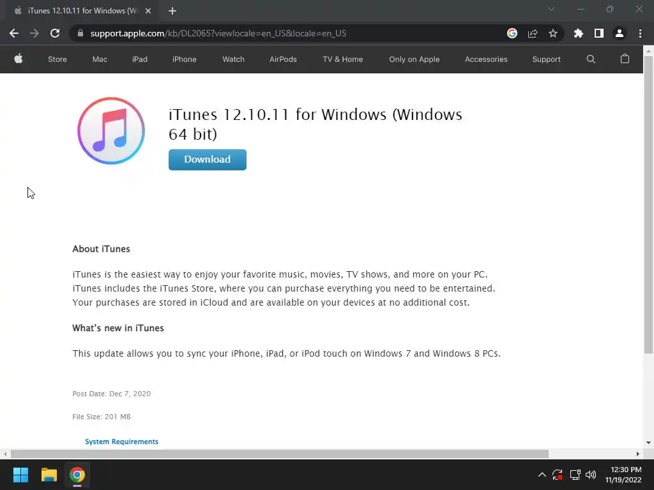Viewport: 654px width, 490px height.
Task: Click the scroll up arrow of the page
Action: [x=648, y=51]
